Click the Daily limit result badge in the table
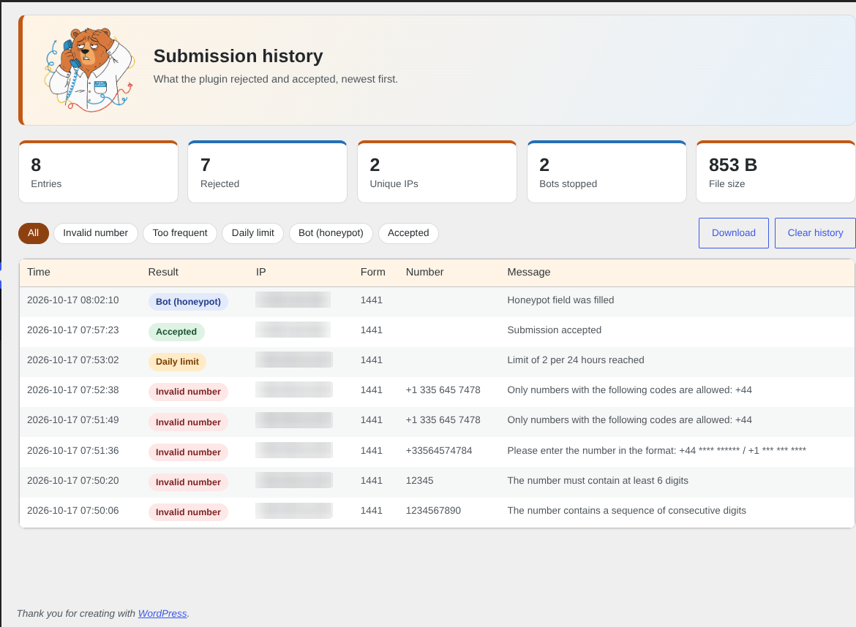This screenshot has width=856, height=627. click(178, 362)
